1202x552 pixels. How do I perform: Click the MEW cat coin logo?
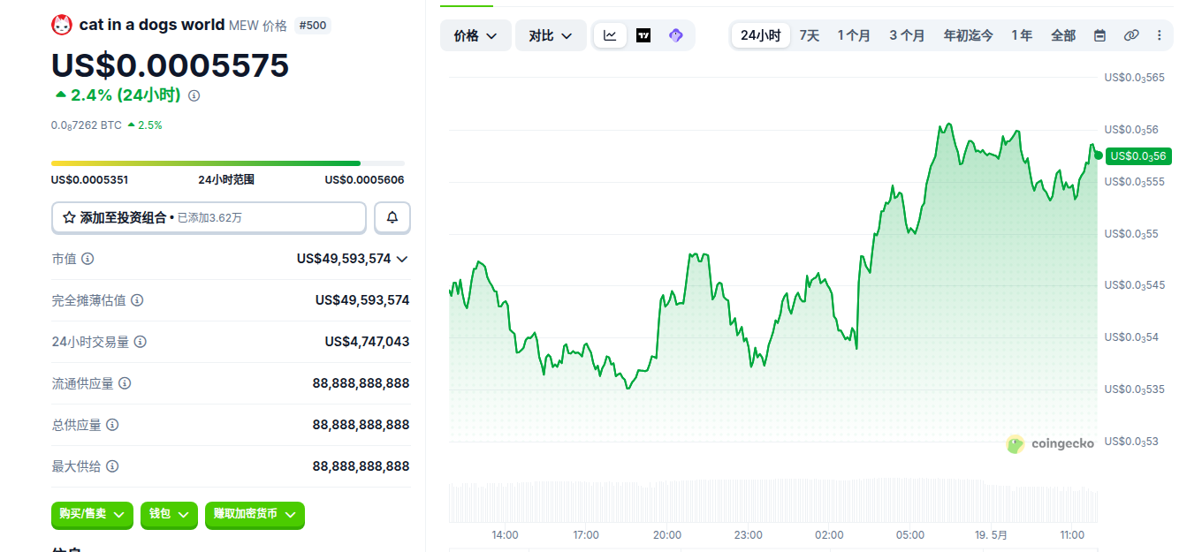click(62, 25)
